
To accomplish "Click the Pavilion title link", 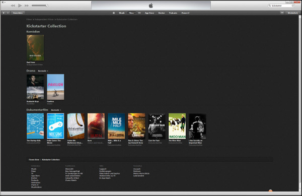I will 50,102.
